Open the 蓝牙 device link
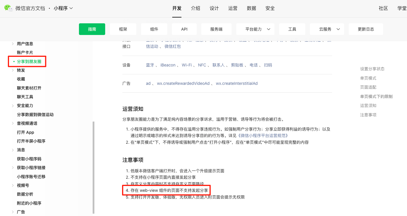 (150, 65)
